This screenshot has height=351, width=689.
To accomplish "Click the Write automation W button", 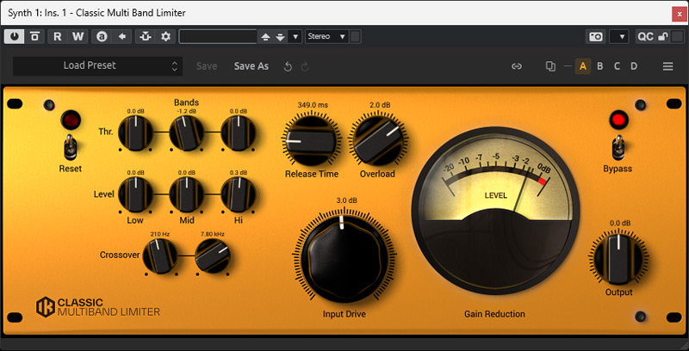I will tap(78, 36).
